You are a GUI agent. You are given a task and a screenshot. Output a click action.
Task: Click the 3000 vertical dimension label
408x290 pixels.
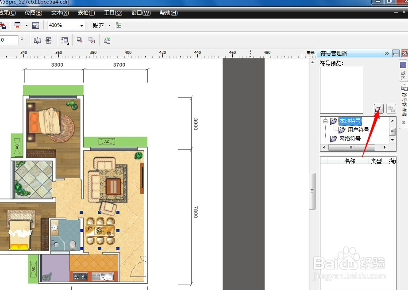pyautogui.click(x=196, y=124)
